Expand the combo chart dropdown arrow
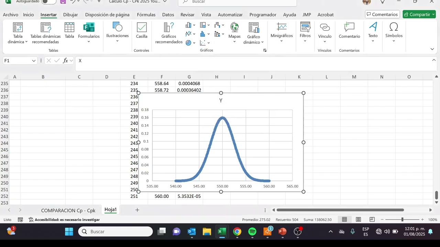 click(x=223, y=34)
